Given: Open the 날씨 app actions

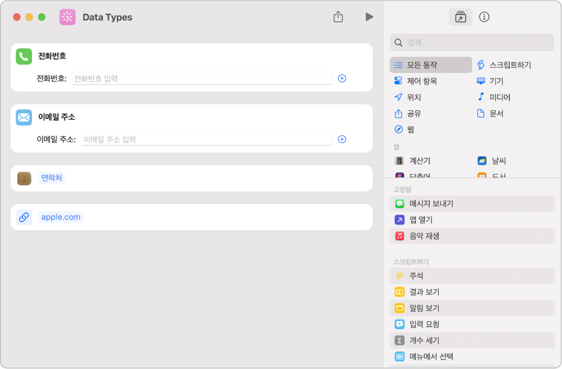Looking at the screenshot, I should click(x=491, y=161).
